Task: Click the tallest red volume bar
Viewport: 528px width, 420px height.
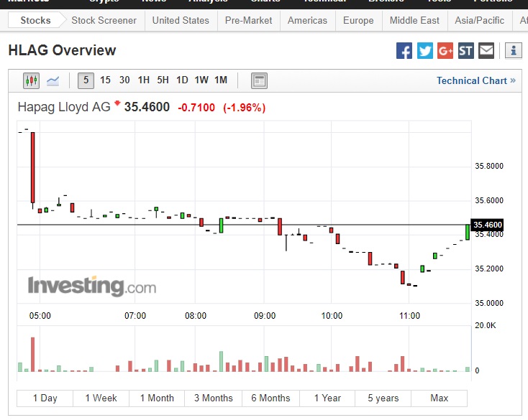Action: pyautogui.click(x=32, y=355)
